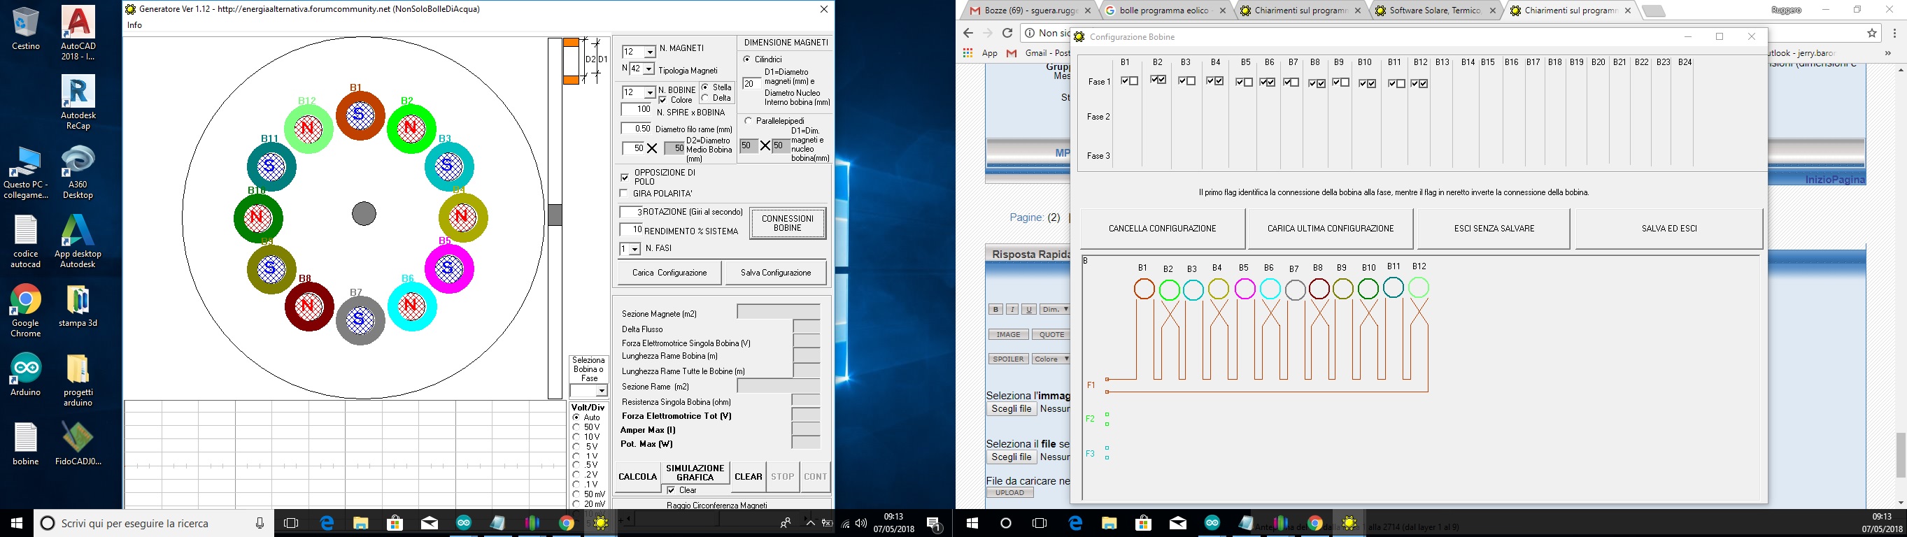This screenshot has width=1907, height=537.
Task: Select the Delta connection radio button
Action: tap(705, 99)
